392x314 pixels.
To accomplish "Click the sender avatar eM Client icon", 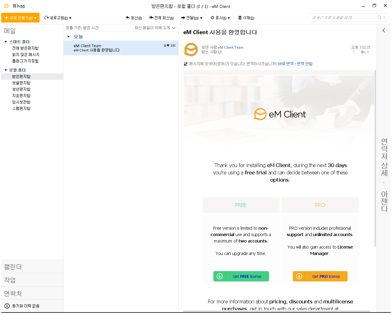I will coord(191,49).
